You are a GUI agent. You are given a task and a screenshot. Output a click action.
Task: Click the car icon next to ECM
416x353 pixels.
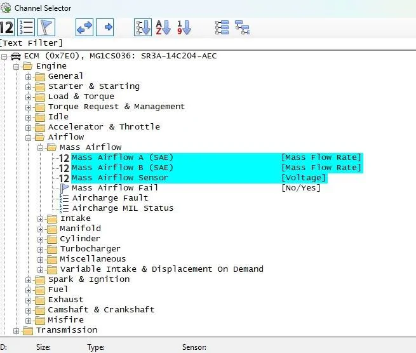(x=16, y=57)
